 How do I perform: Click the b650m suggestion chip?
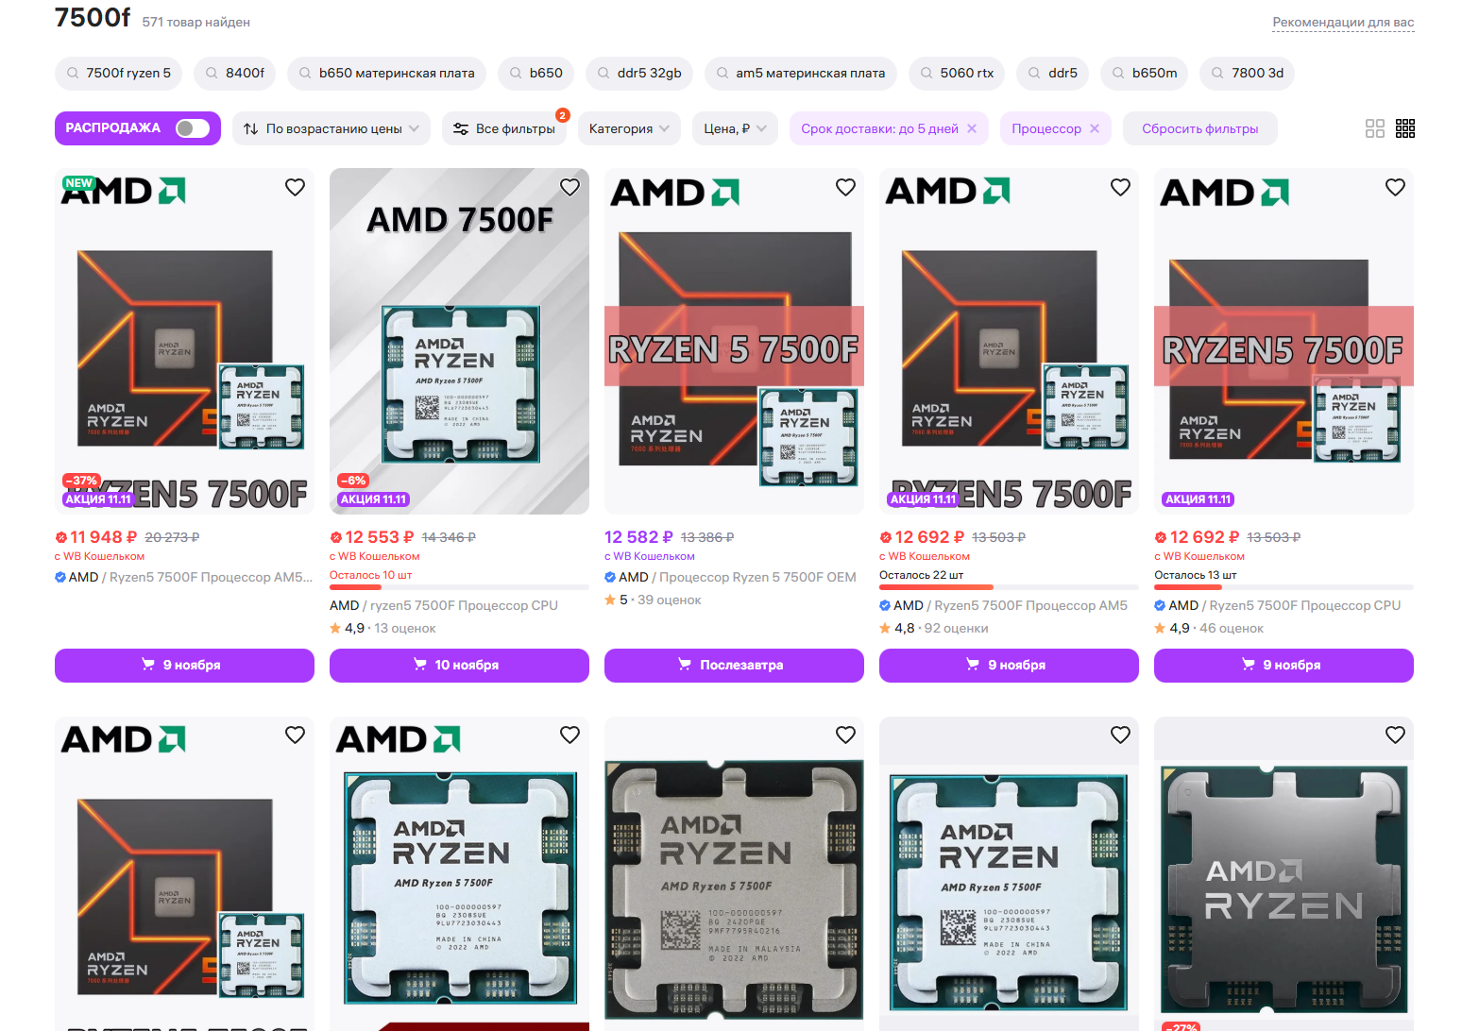tap(1145, 73)
